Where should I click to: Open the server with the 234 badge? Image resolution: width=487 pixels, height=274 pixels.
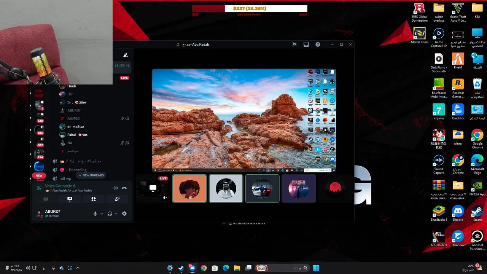pyautogui.click(x=39, y=154)
